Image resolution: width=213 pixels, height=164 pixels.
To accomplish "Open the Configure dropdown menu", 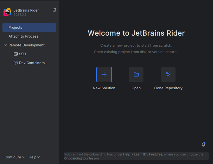I will point(14,157).
